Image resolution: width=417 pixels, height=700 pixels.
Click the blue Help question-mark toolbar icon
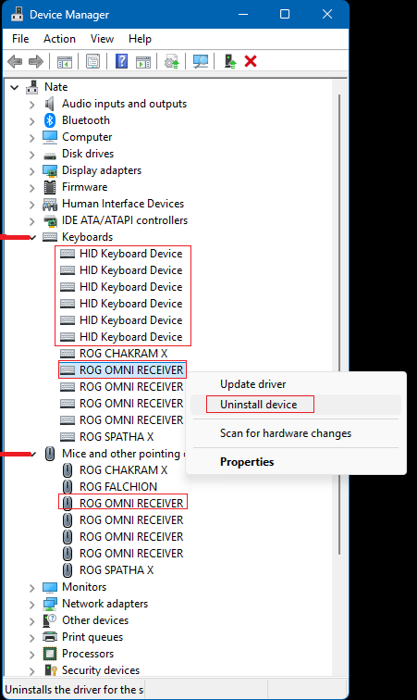tap(121, 61)
